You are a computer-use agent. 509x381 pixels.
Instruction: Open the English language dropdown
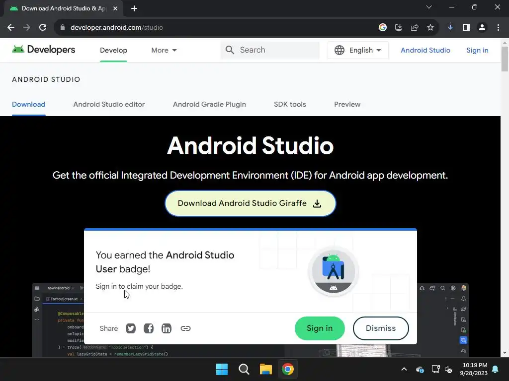[x=358, y=50]
